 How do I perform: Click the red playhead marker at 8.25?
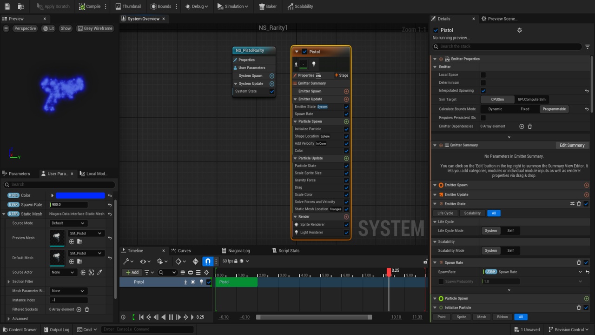pos(389,271)
